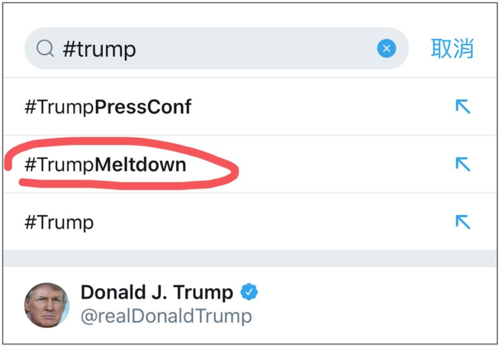The width and height of the screenshot is (500, 346).
Task: Click the magnifying glass search icon
Action: pyautogui.click(x=45, y=49)
